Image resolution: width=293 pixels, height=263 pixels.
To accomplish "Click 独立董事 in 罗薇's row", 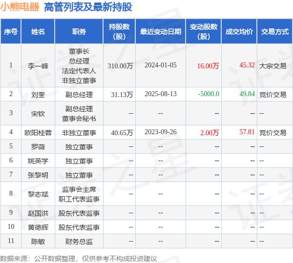I will (x=79, y=147).
